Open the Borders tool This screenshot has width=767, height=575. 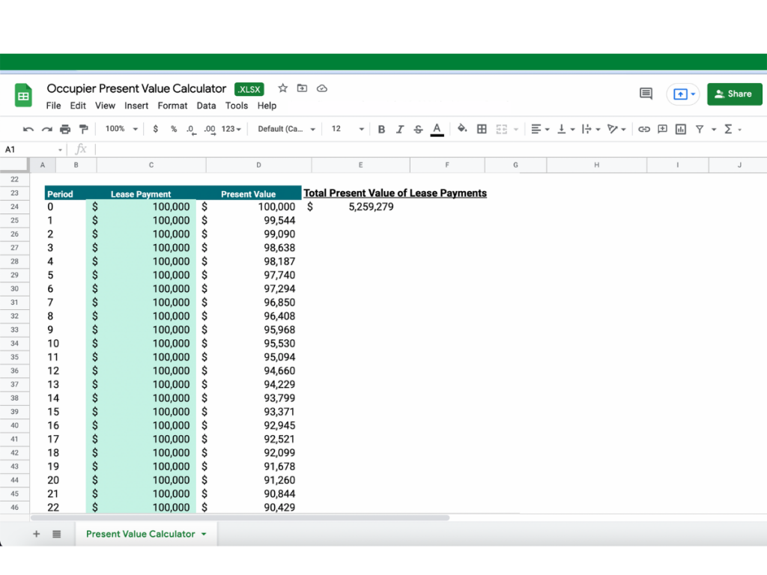[482, 129]
